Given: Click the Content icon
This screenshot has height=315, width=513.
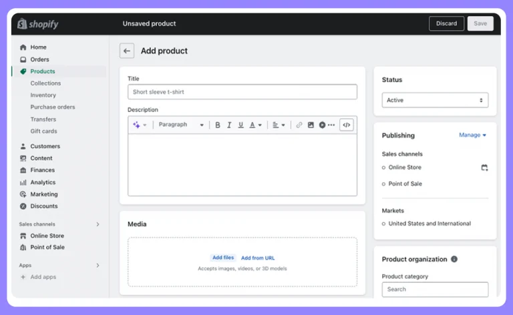Looking at the screenshot, I should coord(23,158).
